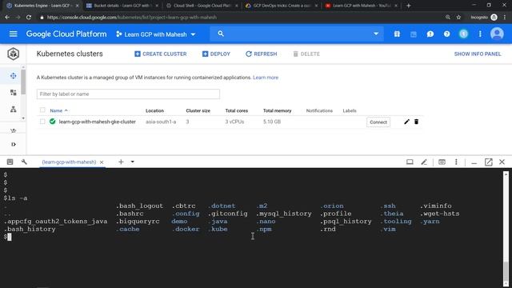Bookmark the page with the star icon

pos(458,18)
